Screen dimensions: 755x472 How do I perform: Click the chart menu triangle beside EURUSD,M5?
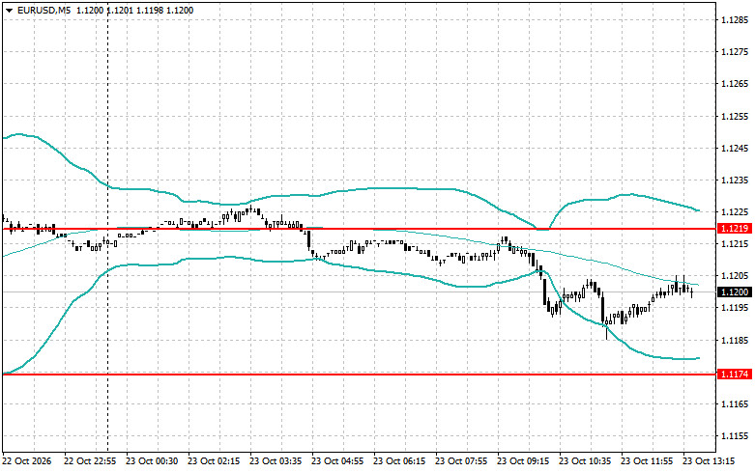click(x=9, y=11)
